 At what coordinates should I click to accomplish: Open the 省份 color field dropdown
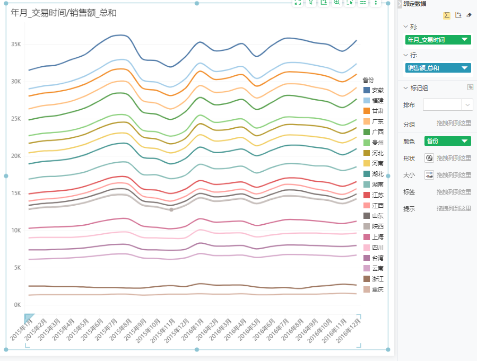(464, 141)
